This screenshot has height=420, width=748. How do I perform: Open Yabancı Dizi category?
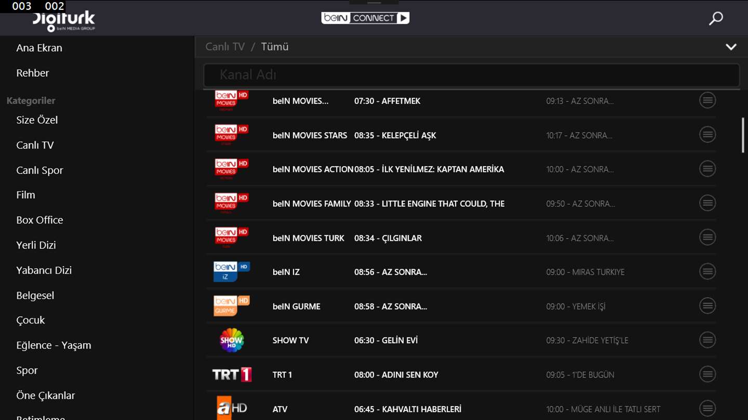44,270
